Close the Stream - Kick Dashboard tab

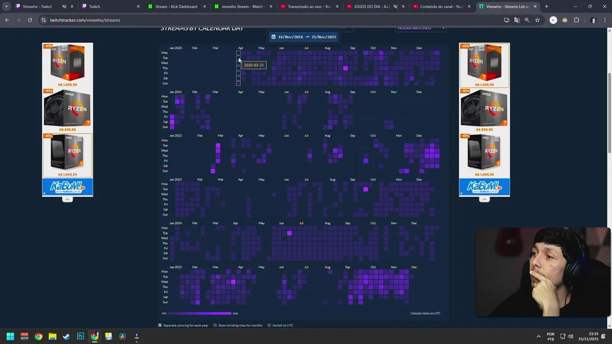pos(205,7)
